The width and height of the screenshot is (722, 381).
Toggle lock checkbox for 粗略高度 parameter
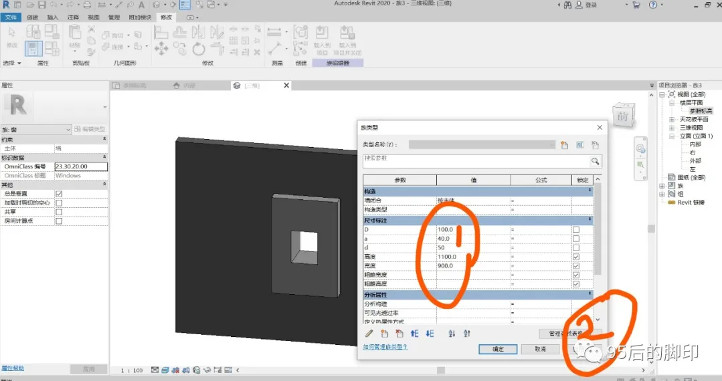pyautogui.click(x=576, y=284)
